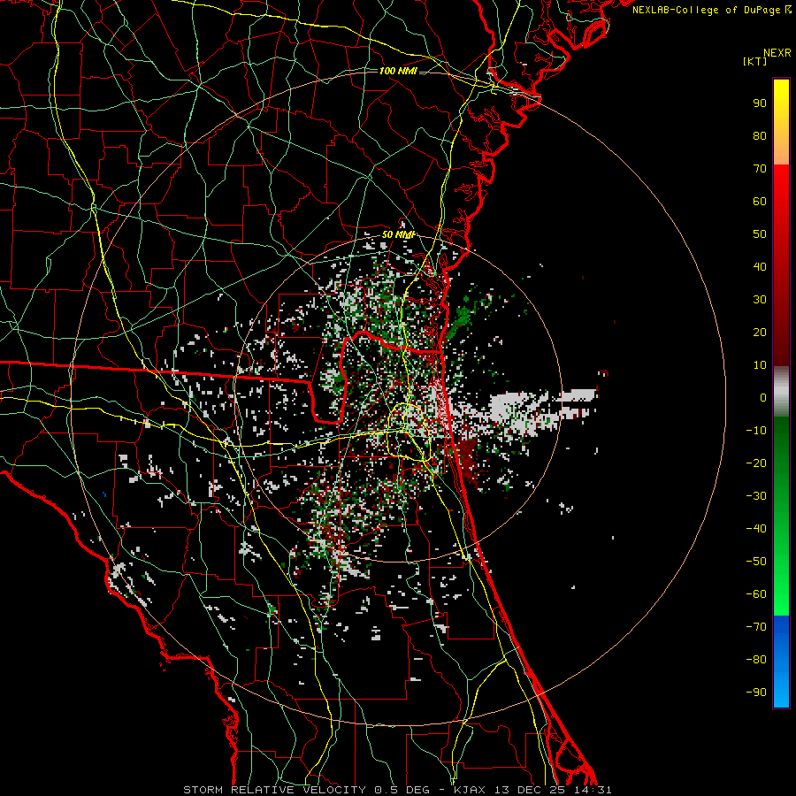Click the 100 NMI range ring label
Screen dimensions: 796x796
[x=397, y=71]
